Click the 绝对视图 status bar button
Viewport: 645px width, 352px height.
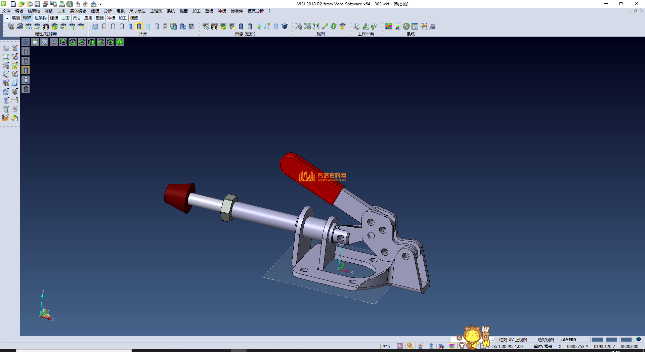click(x=546, y=340)
